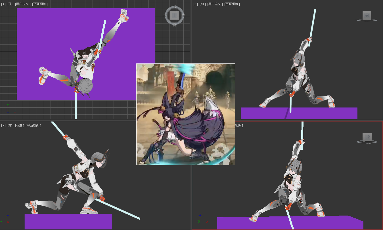Open the [顶] point-of-view menu
This screenshot has height=230, width=383.
click(11, 4)
